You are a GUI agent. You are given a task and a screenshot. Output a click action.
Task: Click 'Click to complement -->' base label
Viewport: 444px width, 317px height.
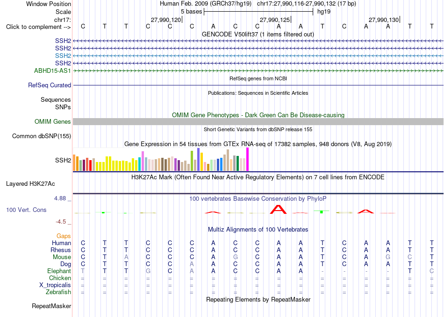coord(38,27)
